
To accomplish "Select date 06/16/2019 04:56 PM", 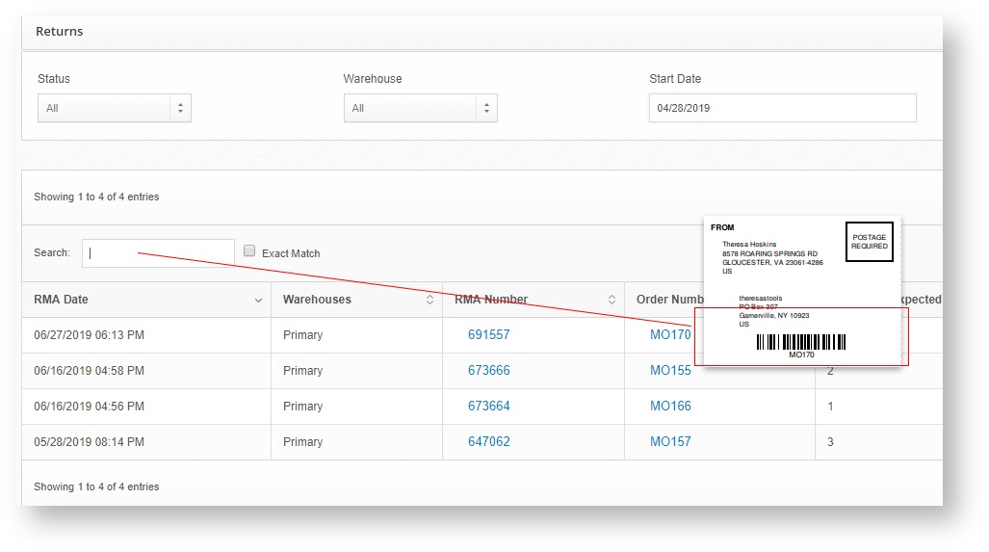I will pos(89,407).
